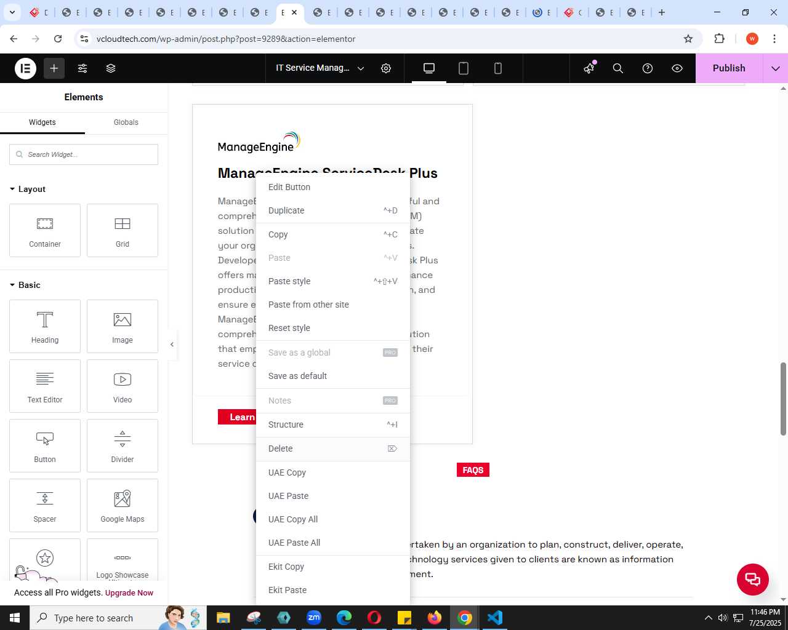Image resolution: width=788 pixels, height=630 pixels.
Task: Preview changes with the eye icon
Action: (677, 68)
